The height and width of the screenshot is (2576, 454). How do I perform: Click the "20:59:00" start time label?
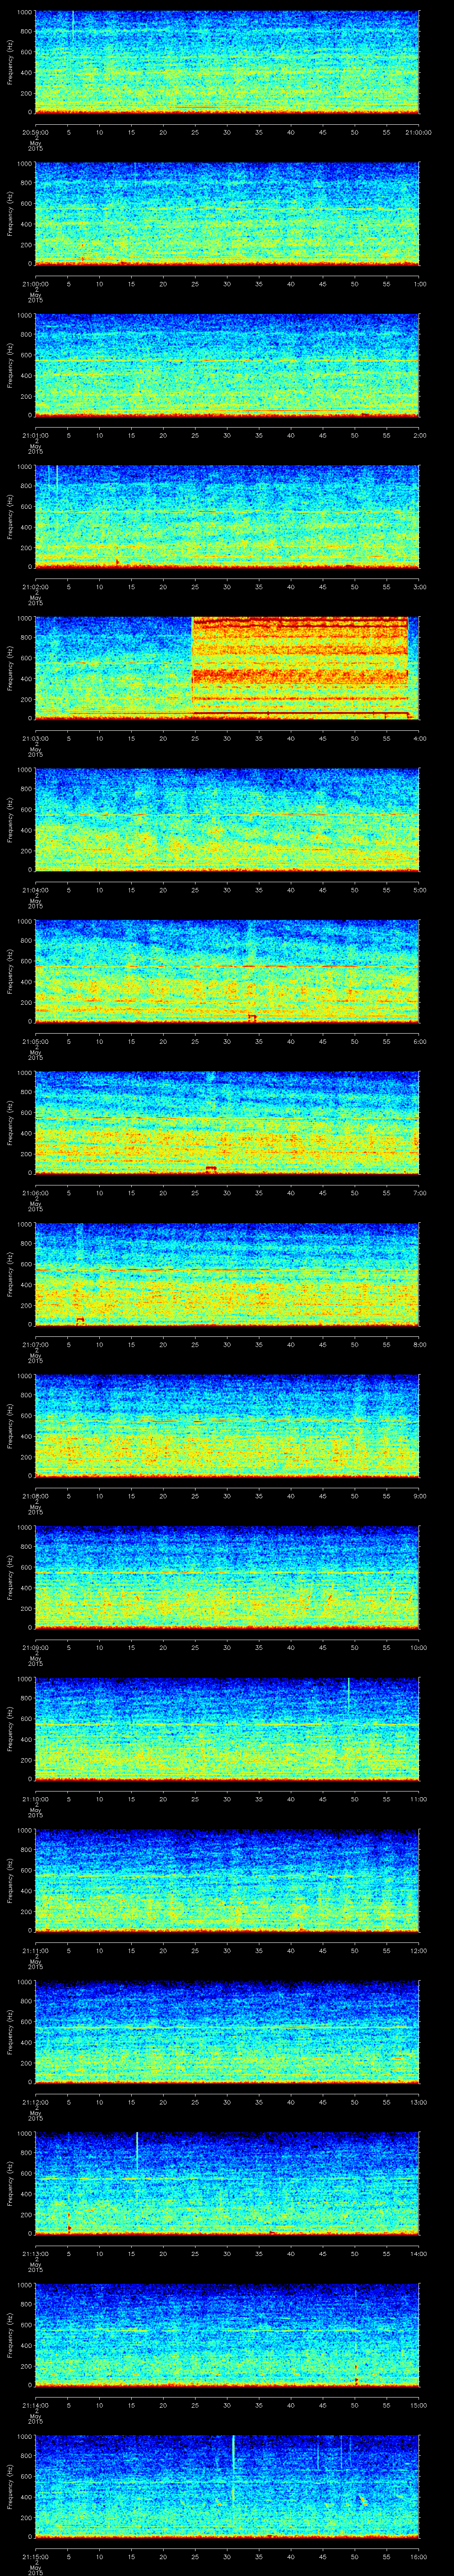pos(35,131)
